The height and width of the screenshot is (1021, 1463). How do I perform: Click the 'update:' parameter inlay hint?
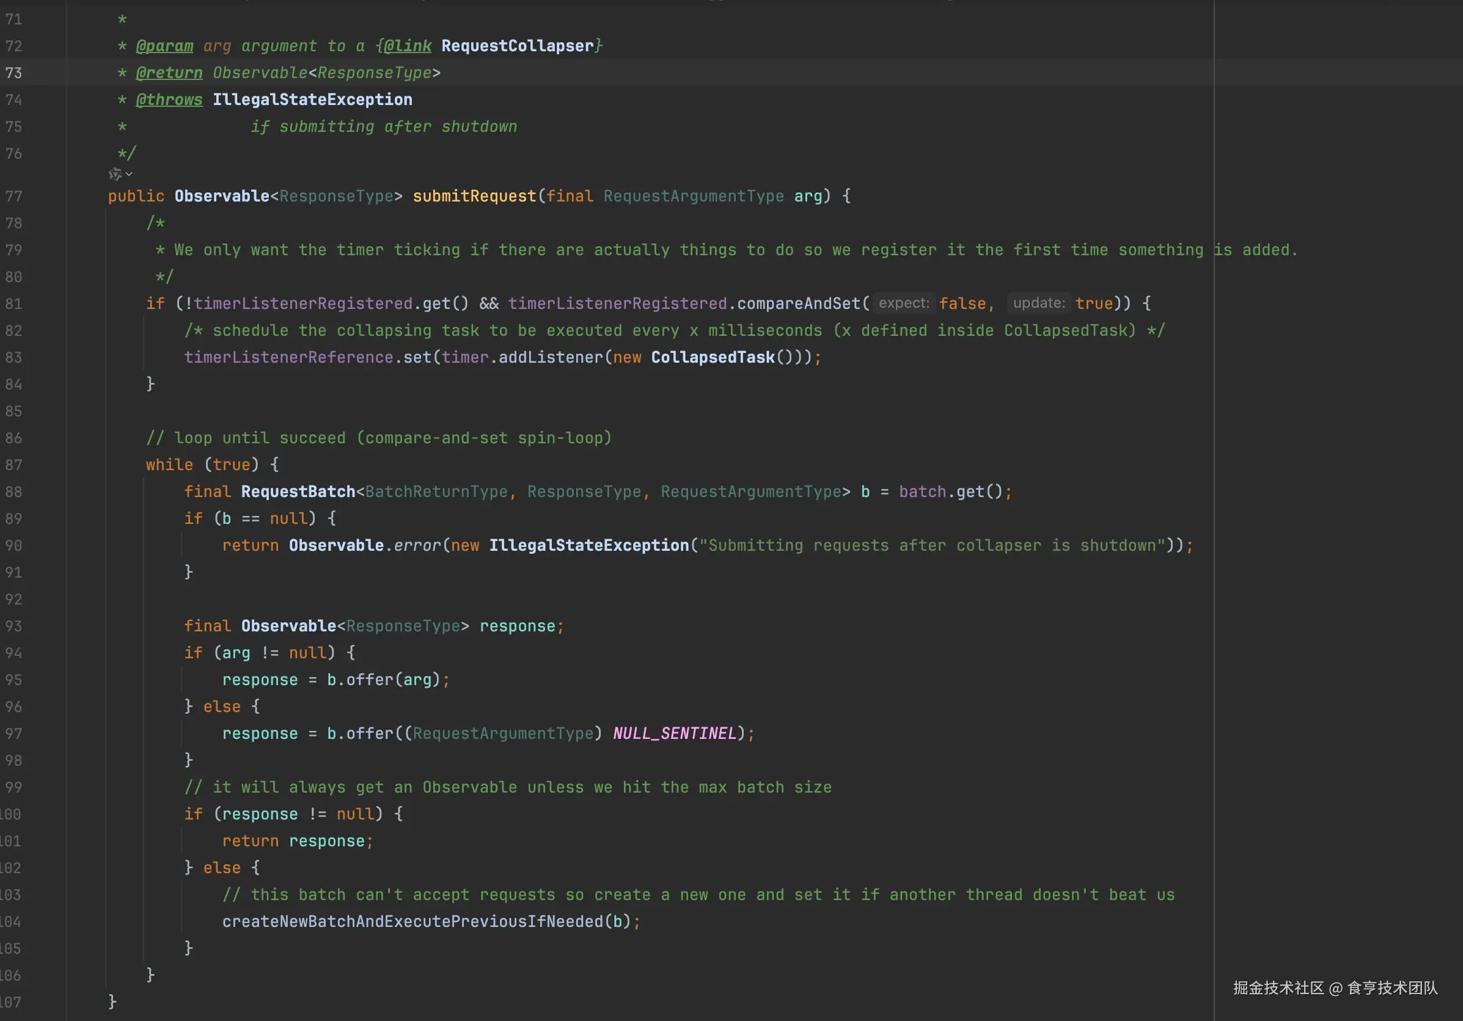1038,303
